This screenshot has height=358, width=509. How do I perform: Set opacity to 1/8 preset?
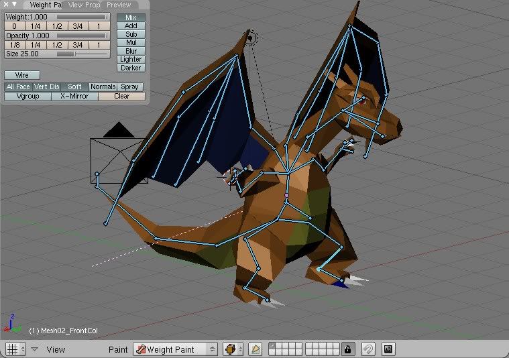coord(14,45)
